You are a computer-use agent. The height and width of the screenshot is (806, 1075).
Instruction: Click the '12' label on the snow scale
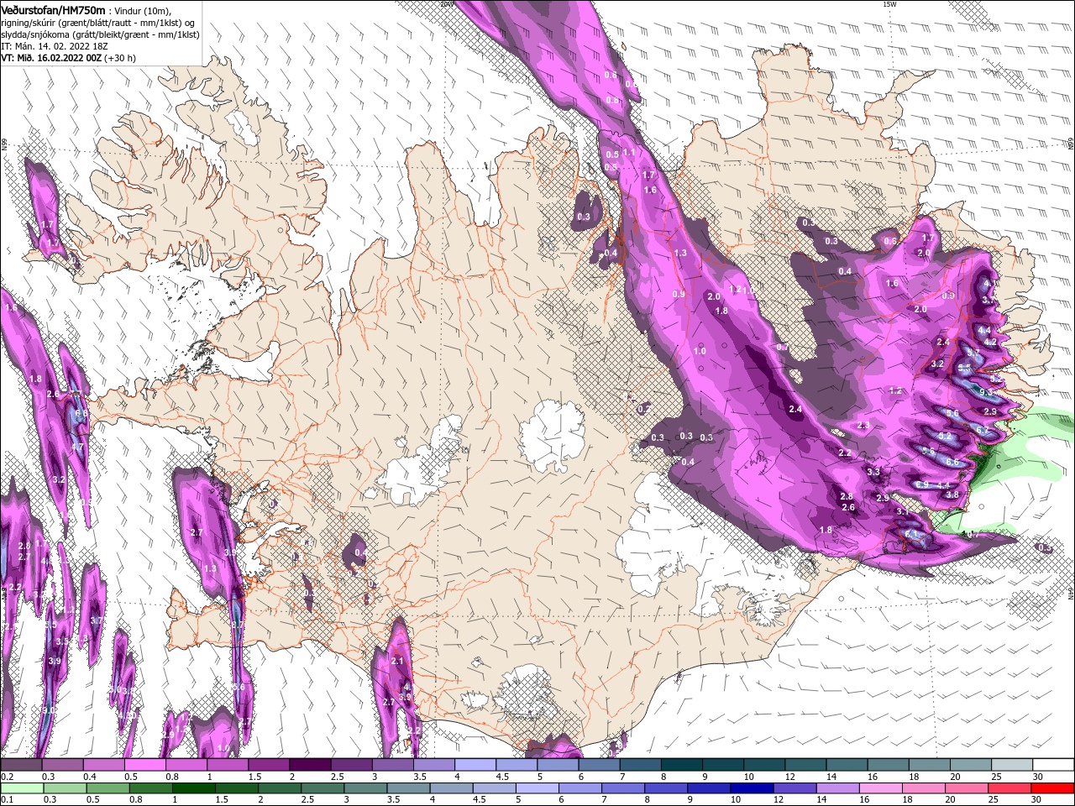790,777
